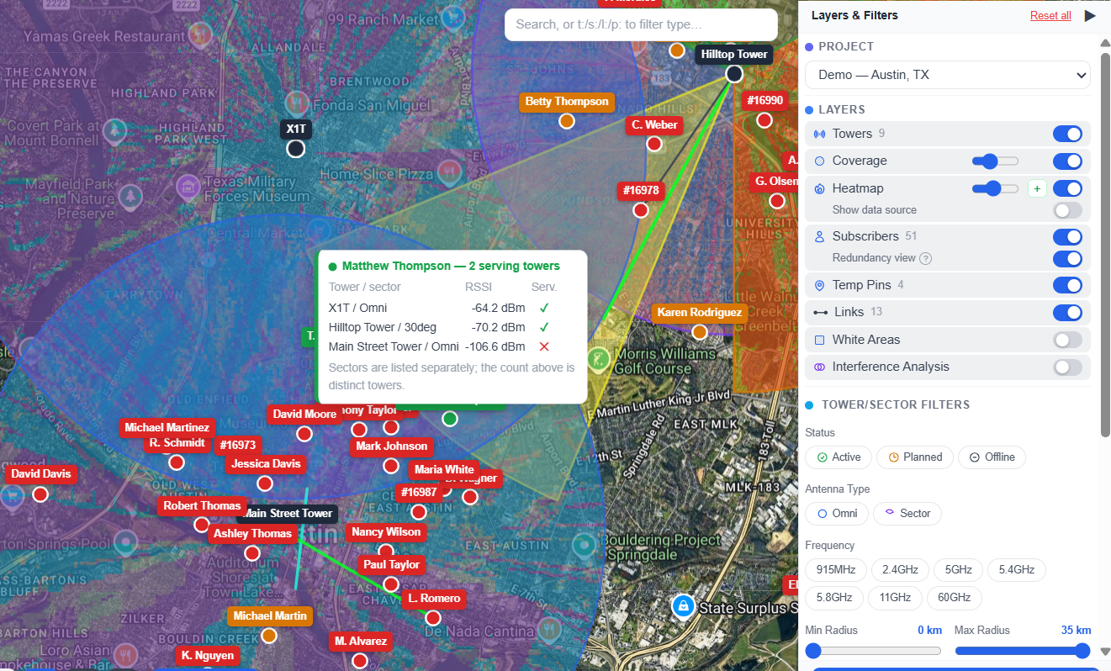Turn on Interference Analysis toggle

click(x=1067, y=367)
